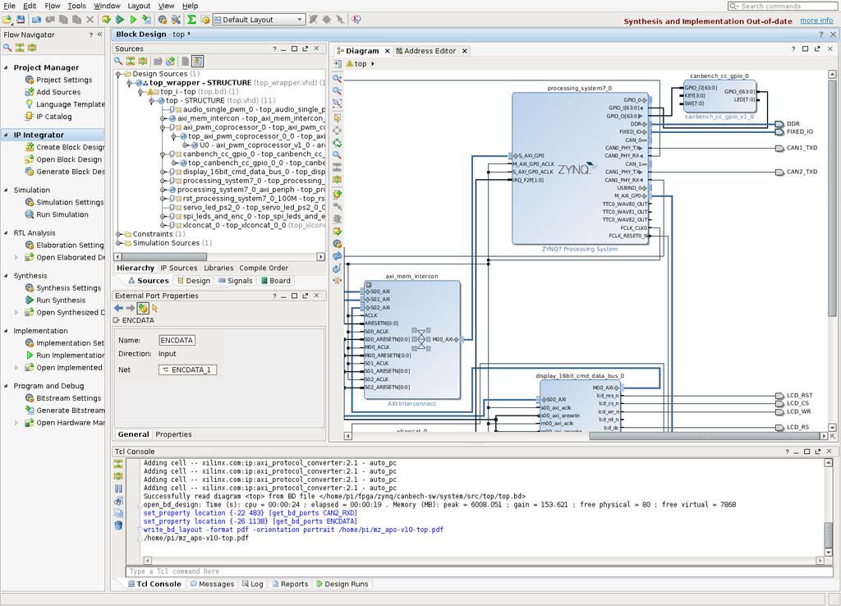This screenshot has width=841, height=606.
Task: Hide the Flow Navigator with the double chevron
Action: coord(99,34)
